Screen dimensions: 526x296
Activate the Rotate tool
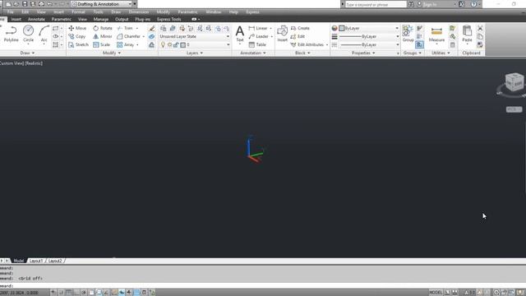(x=103, y=28)
